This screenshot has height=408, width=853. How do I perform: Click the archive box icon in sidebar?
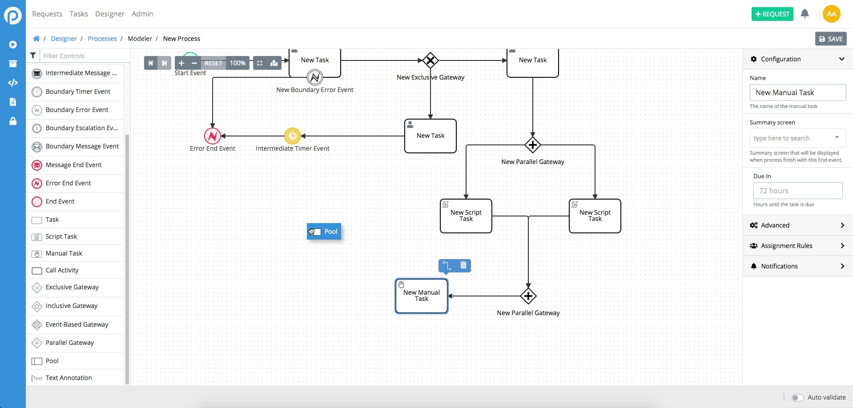pyautogui.click(x=13, y=64)
